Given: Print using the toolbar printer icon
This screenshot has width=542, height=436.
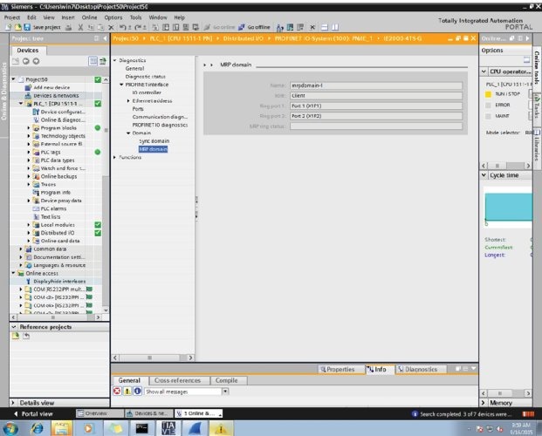Looking at the screenshot, I should [x=69, y=27].
